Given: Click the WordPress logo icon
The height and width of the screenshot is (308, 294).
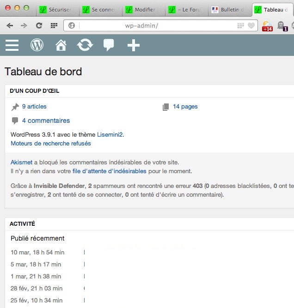Looking at the screenshot, I should click(37, 45).
